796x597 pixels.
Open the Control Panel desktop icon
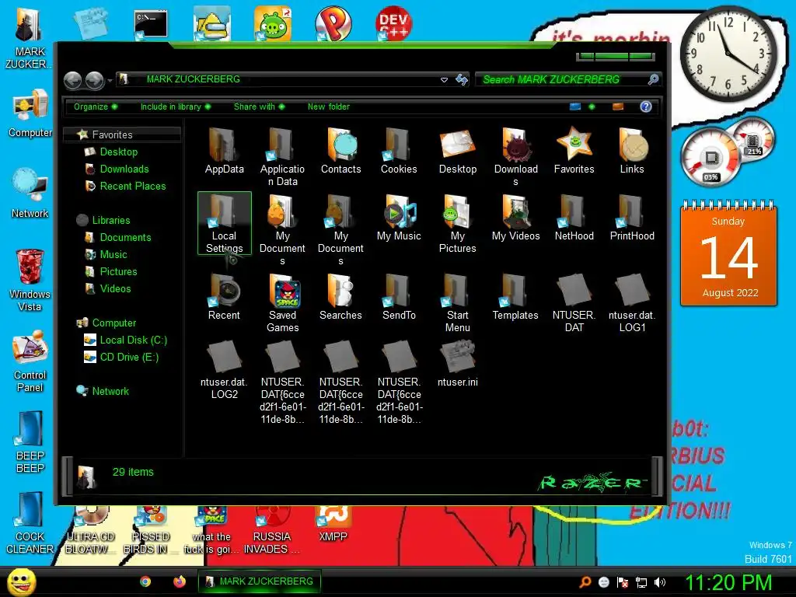tap(30, 361)
